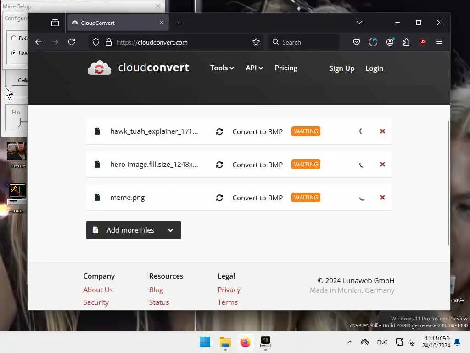Expand the API dropdown menu
The image size is (470, 353).
(254, 68)
